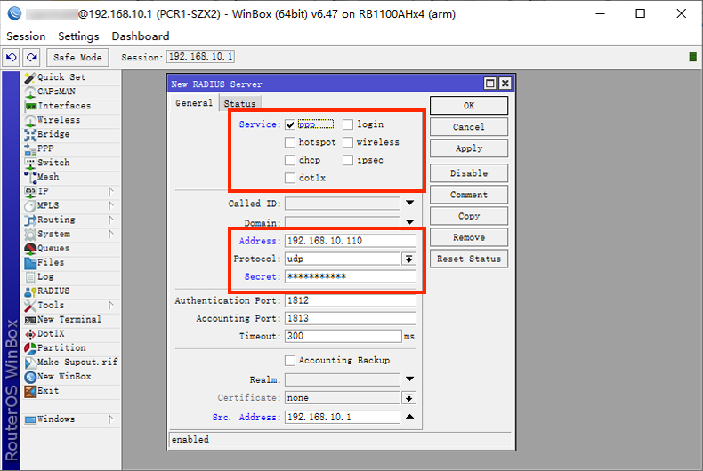Viewport: 703px width, 471px height.
Task: Maximize the New RADIUS Server dialog
Action: [x=490, y=84]
